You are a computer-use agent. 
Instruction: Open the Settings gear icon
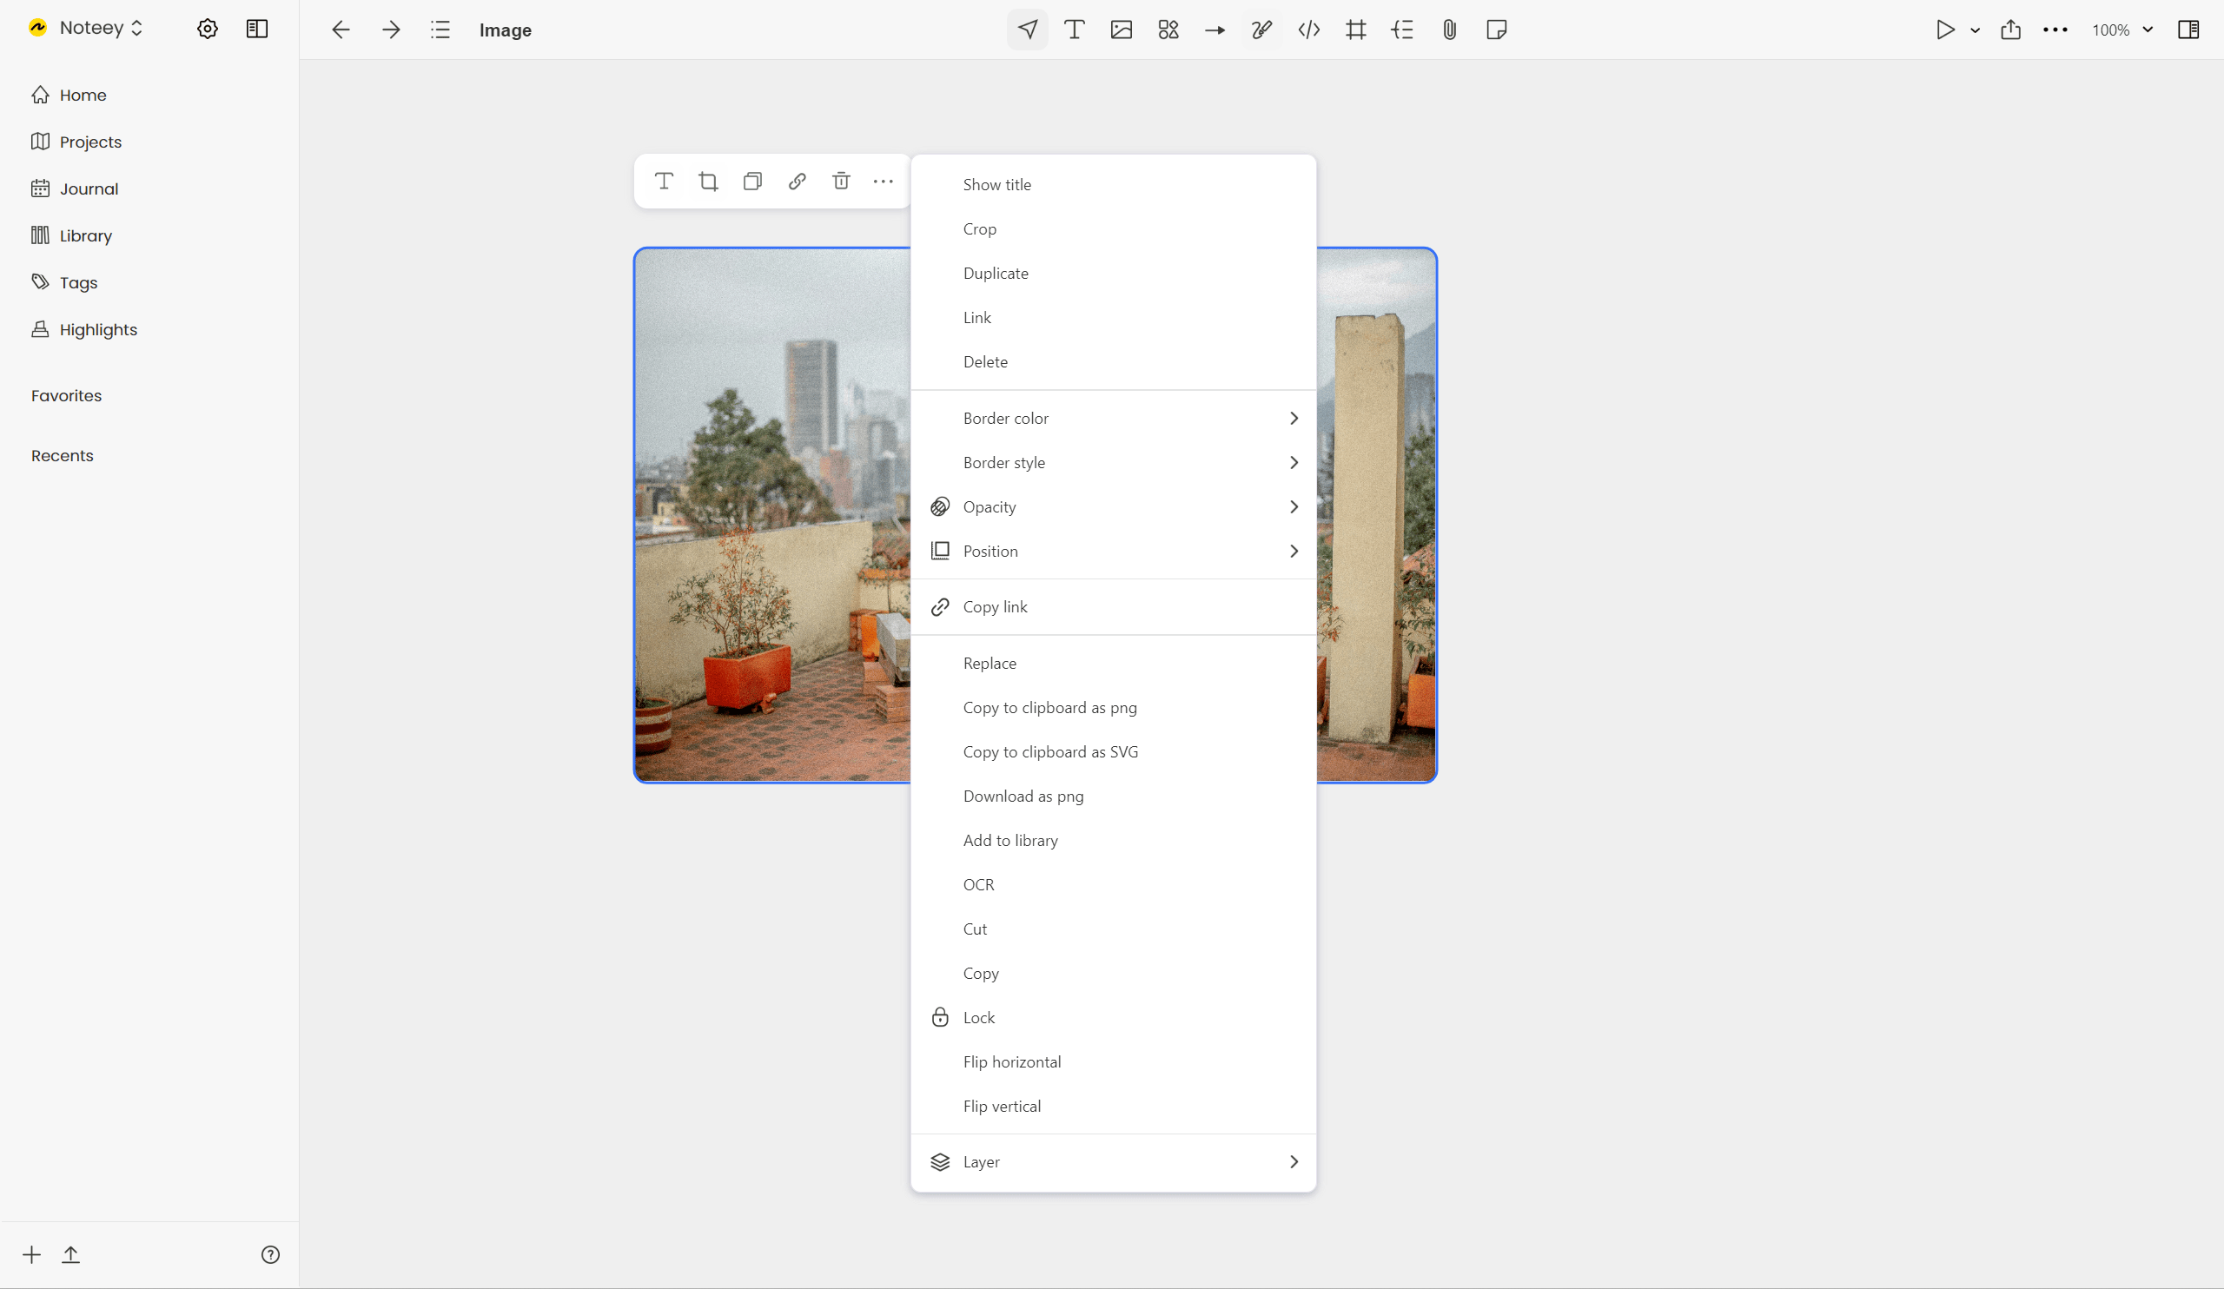pos(208,30)
